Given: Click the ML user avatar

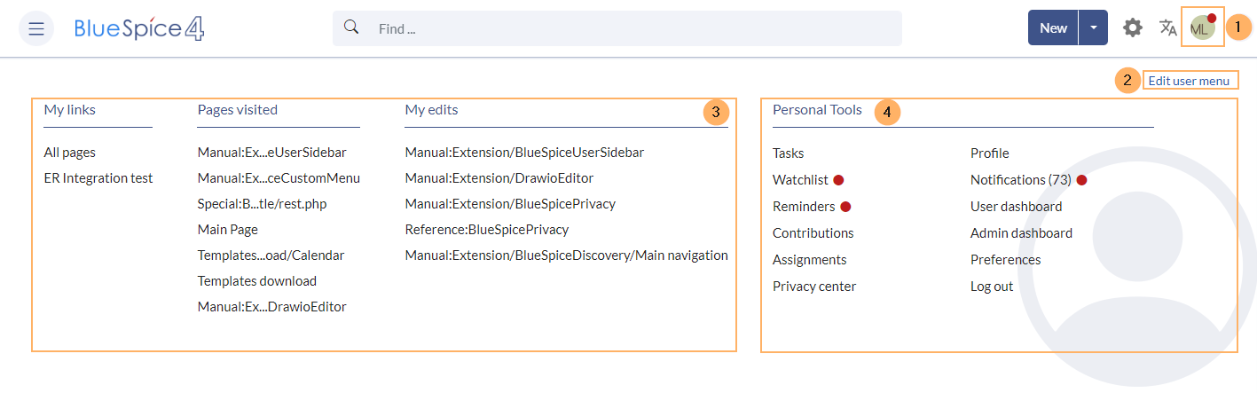Looking at the screenshot, I should point(1200,28).
